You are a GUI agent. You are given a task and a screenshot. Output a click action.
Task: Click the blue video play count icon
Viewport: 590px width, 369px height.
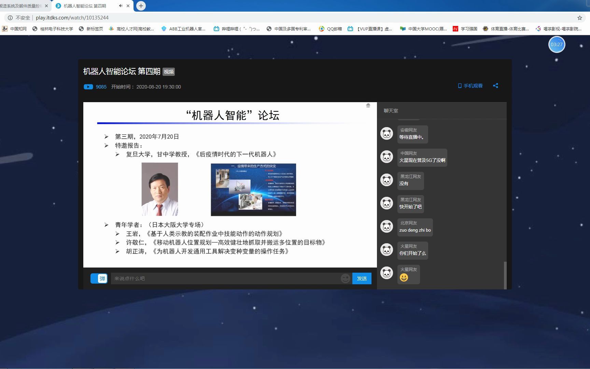click(88, 87)
